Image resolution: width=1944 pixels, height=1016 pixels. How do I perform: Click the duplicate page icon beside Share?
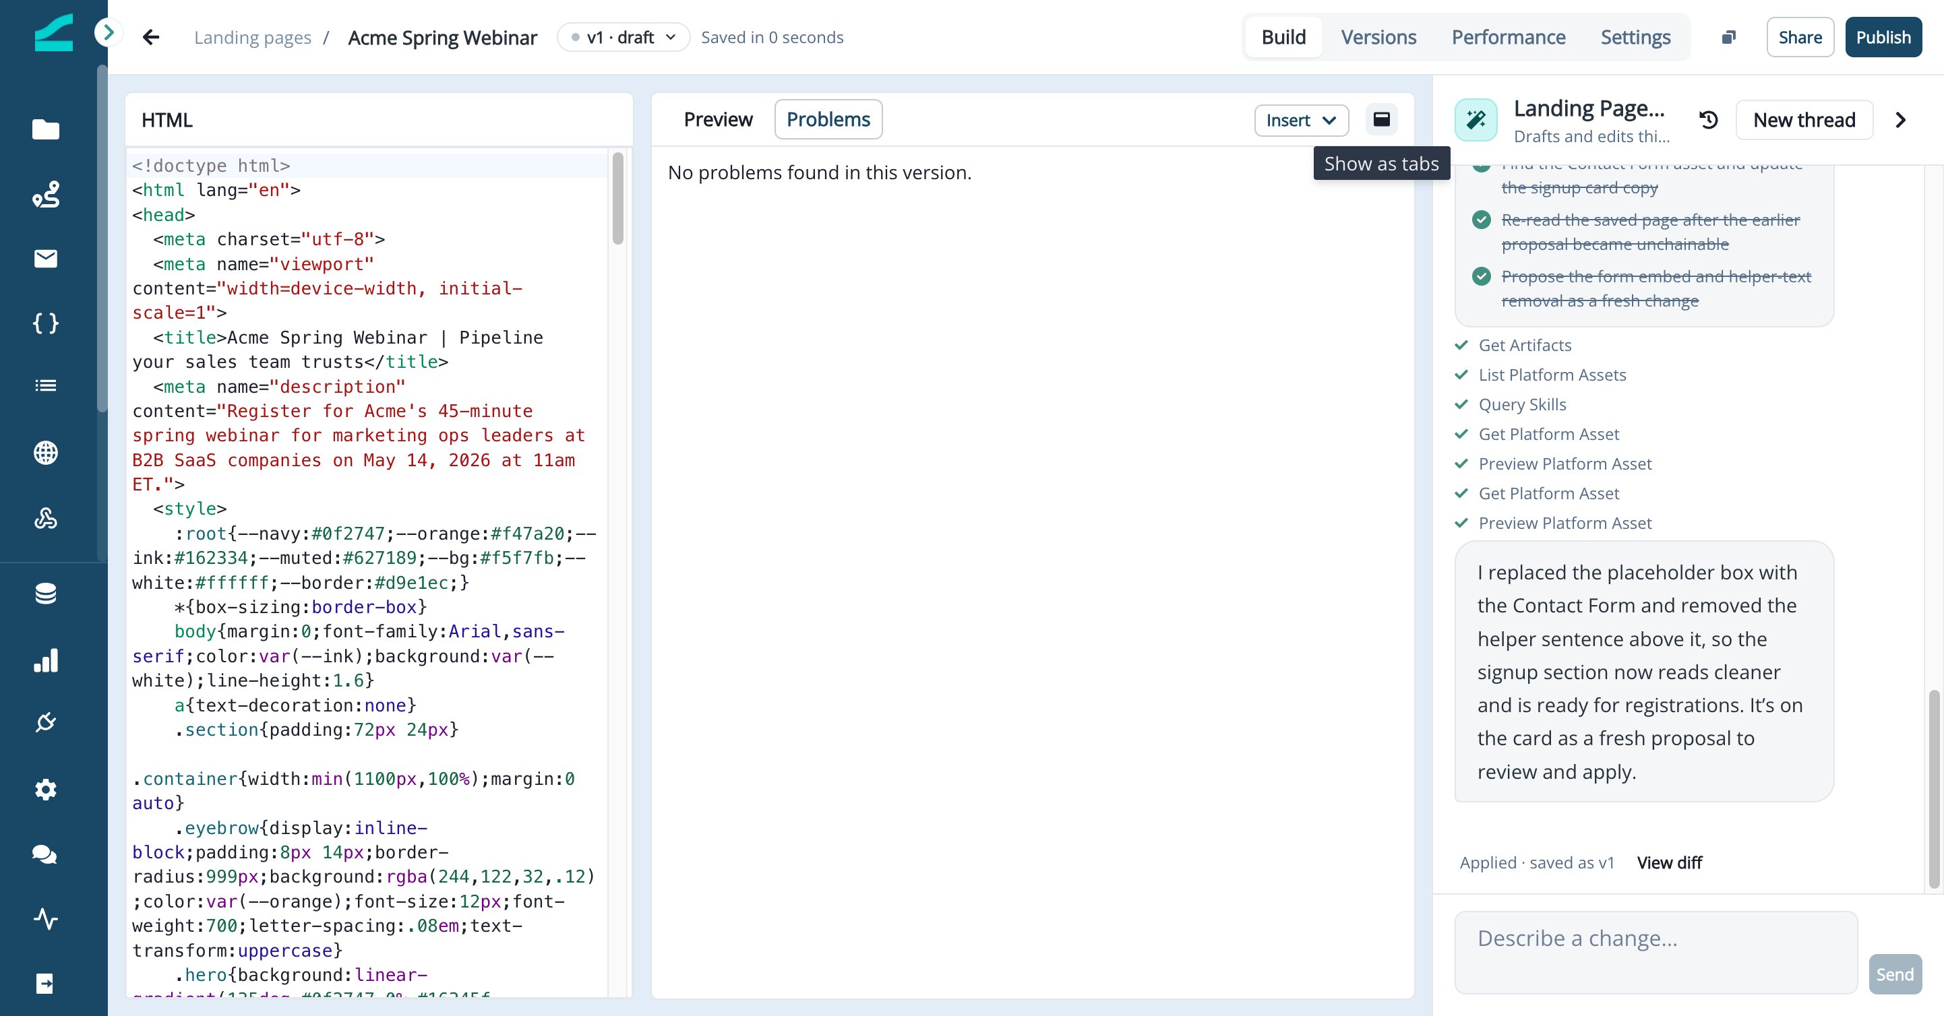point(1729,37)
